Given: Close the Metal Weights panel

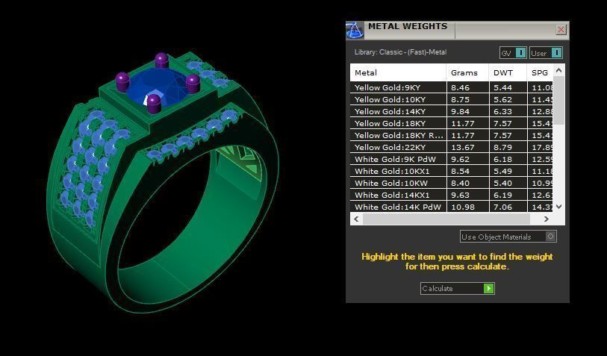Looking at the screenshot, I should point(561,30).
